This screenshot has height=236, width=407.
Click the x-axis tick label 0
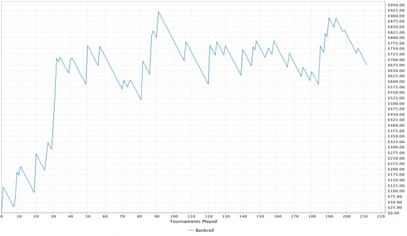(x=2, y=216)
